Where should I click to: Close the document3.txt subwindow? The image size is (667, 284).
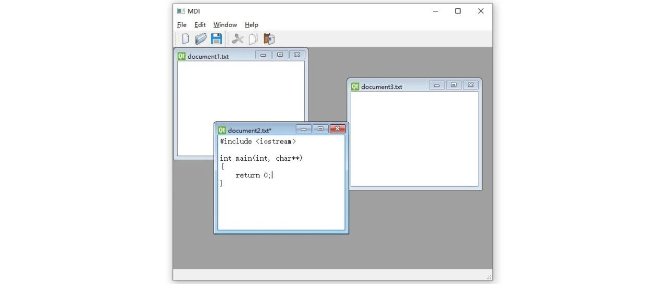tap(471, 85)
